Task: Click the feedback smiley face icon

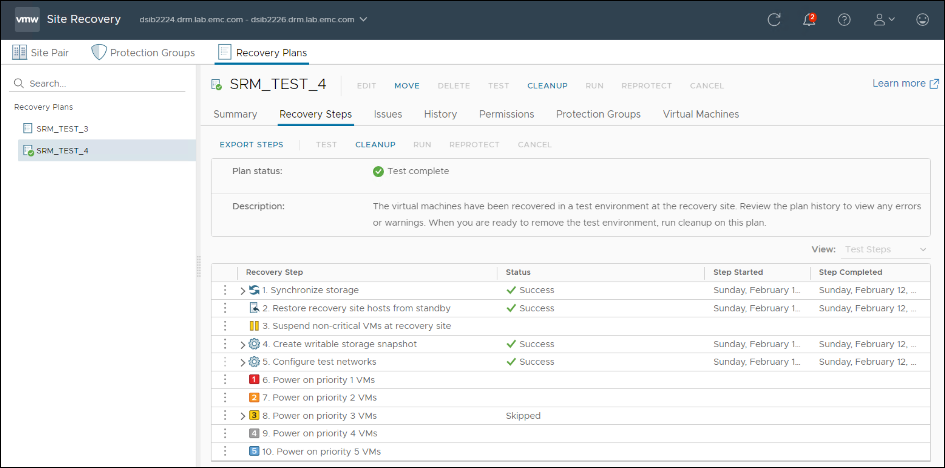Action: 922,19
